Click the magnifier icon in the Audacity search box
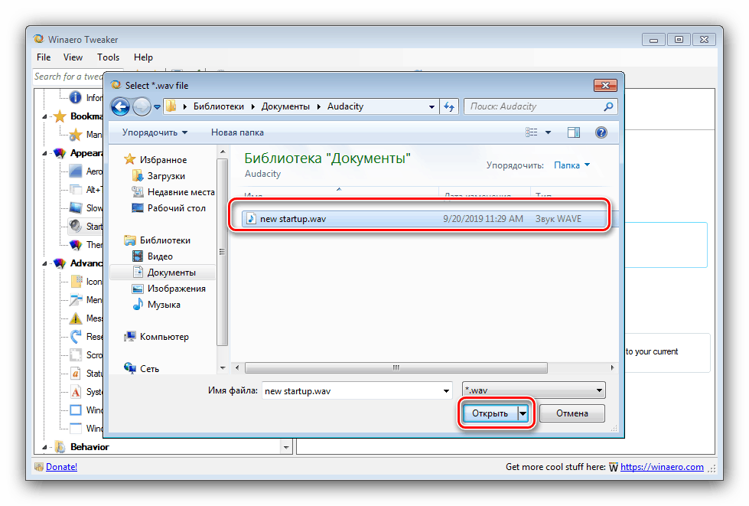The width and height of the screenshot is (749, 506). pos(607,106)
